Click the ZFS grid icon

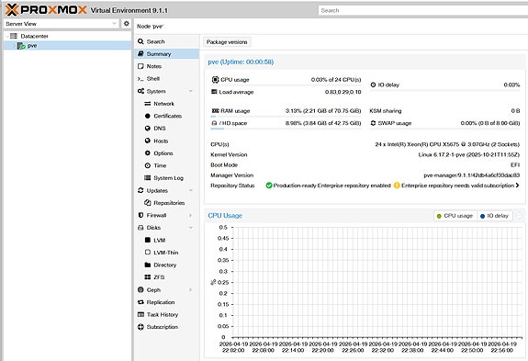[148, 277]
